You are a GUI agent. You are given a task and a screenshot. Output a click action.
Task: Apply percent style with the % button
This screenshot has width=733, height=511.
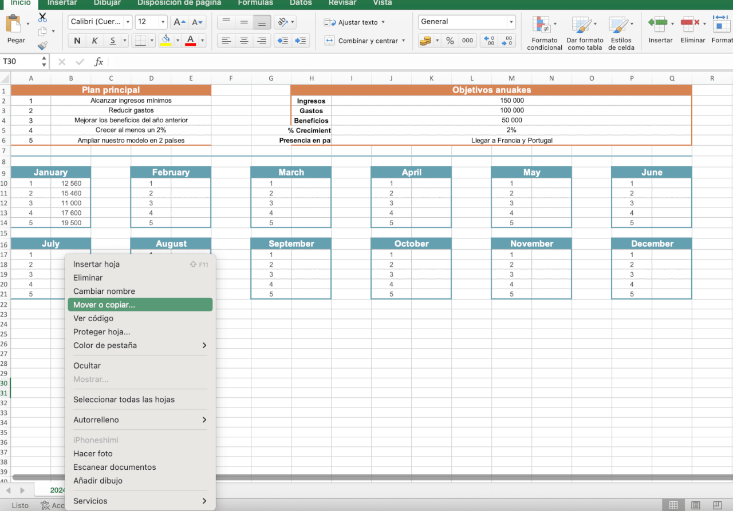tap(450, 41)
